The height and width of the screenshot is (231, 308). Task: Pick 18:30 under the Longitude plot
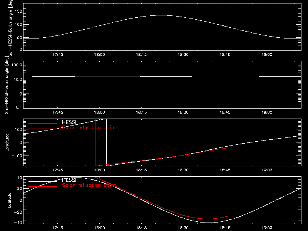183,170
